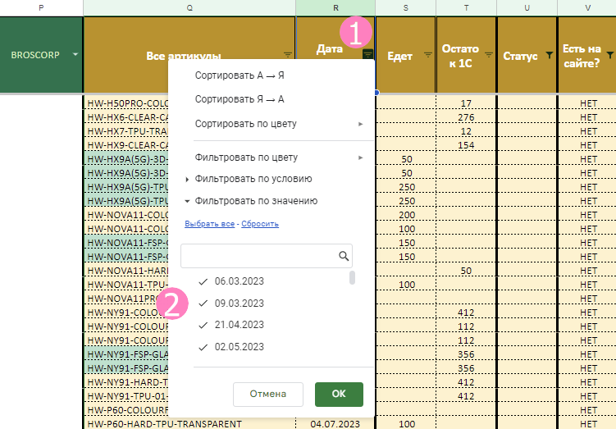Select the Едет cell with value 200
The image size is (616, 429).
pos(405,215)
